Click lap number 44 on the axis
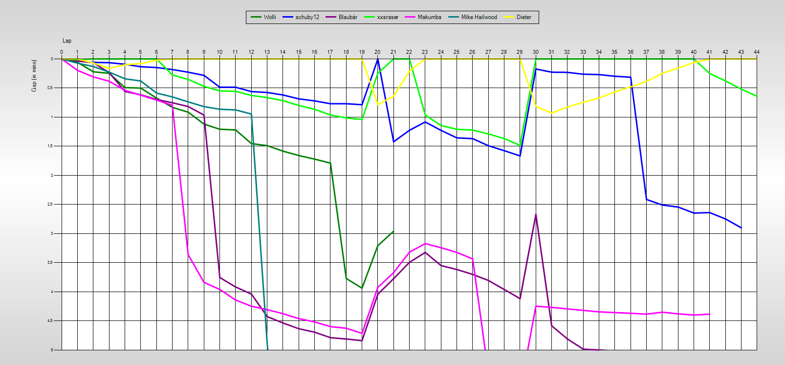The image size is (785, 365). (757, 52)
